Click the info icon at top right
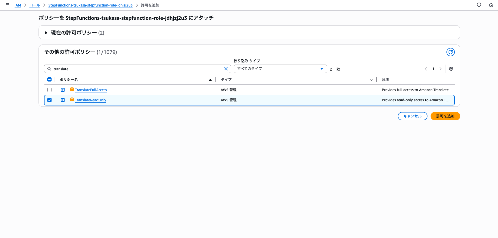The width and height of the screenshot is (498, 238). coord(479,5)
